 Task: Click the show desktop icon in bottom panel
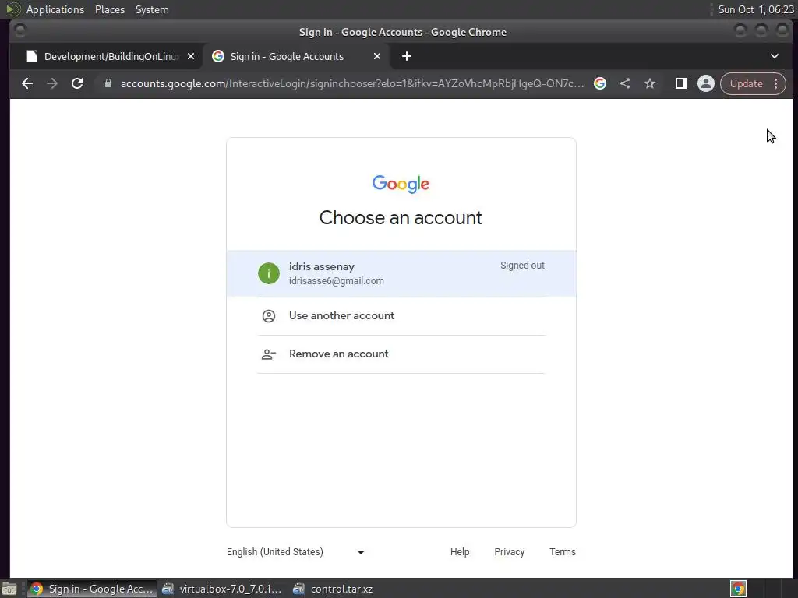[9, 589]
